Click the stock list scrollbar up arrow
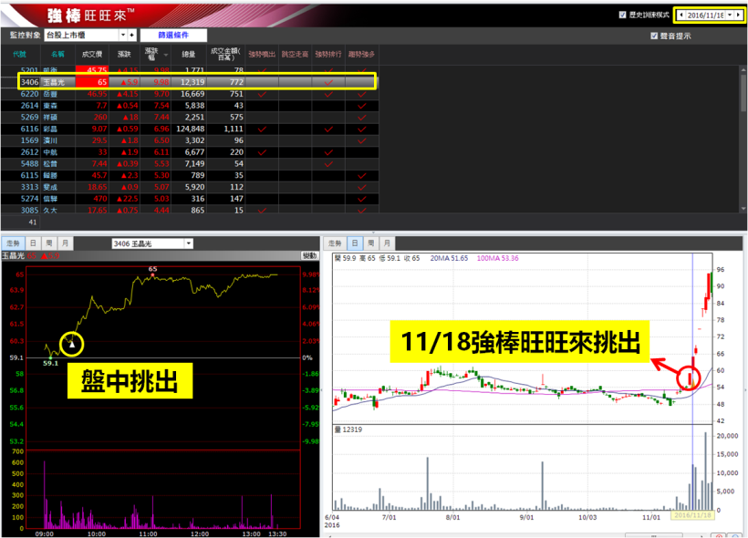This screenshot has width=748, height=538. coord(743,69)
